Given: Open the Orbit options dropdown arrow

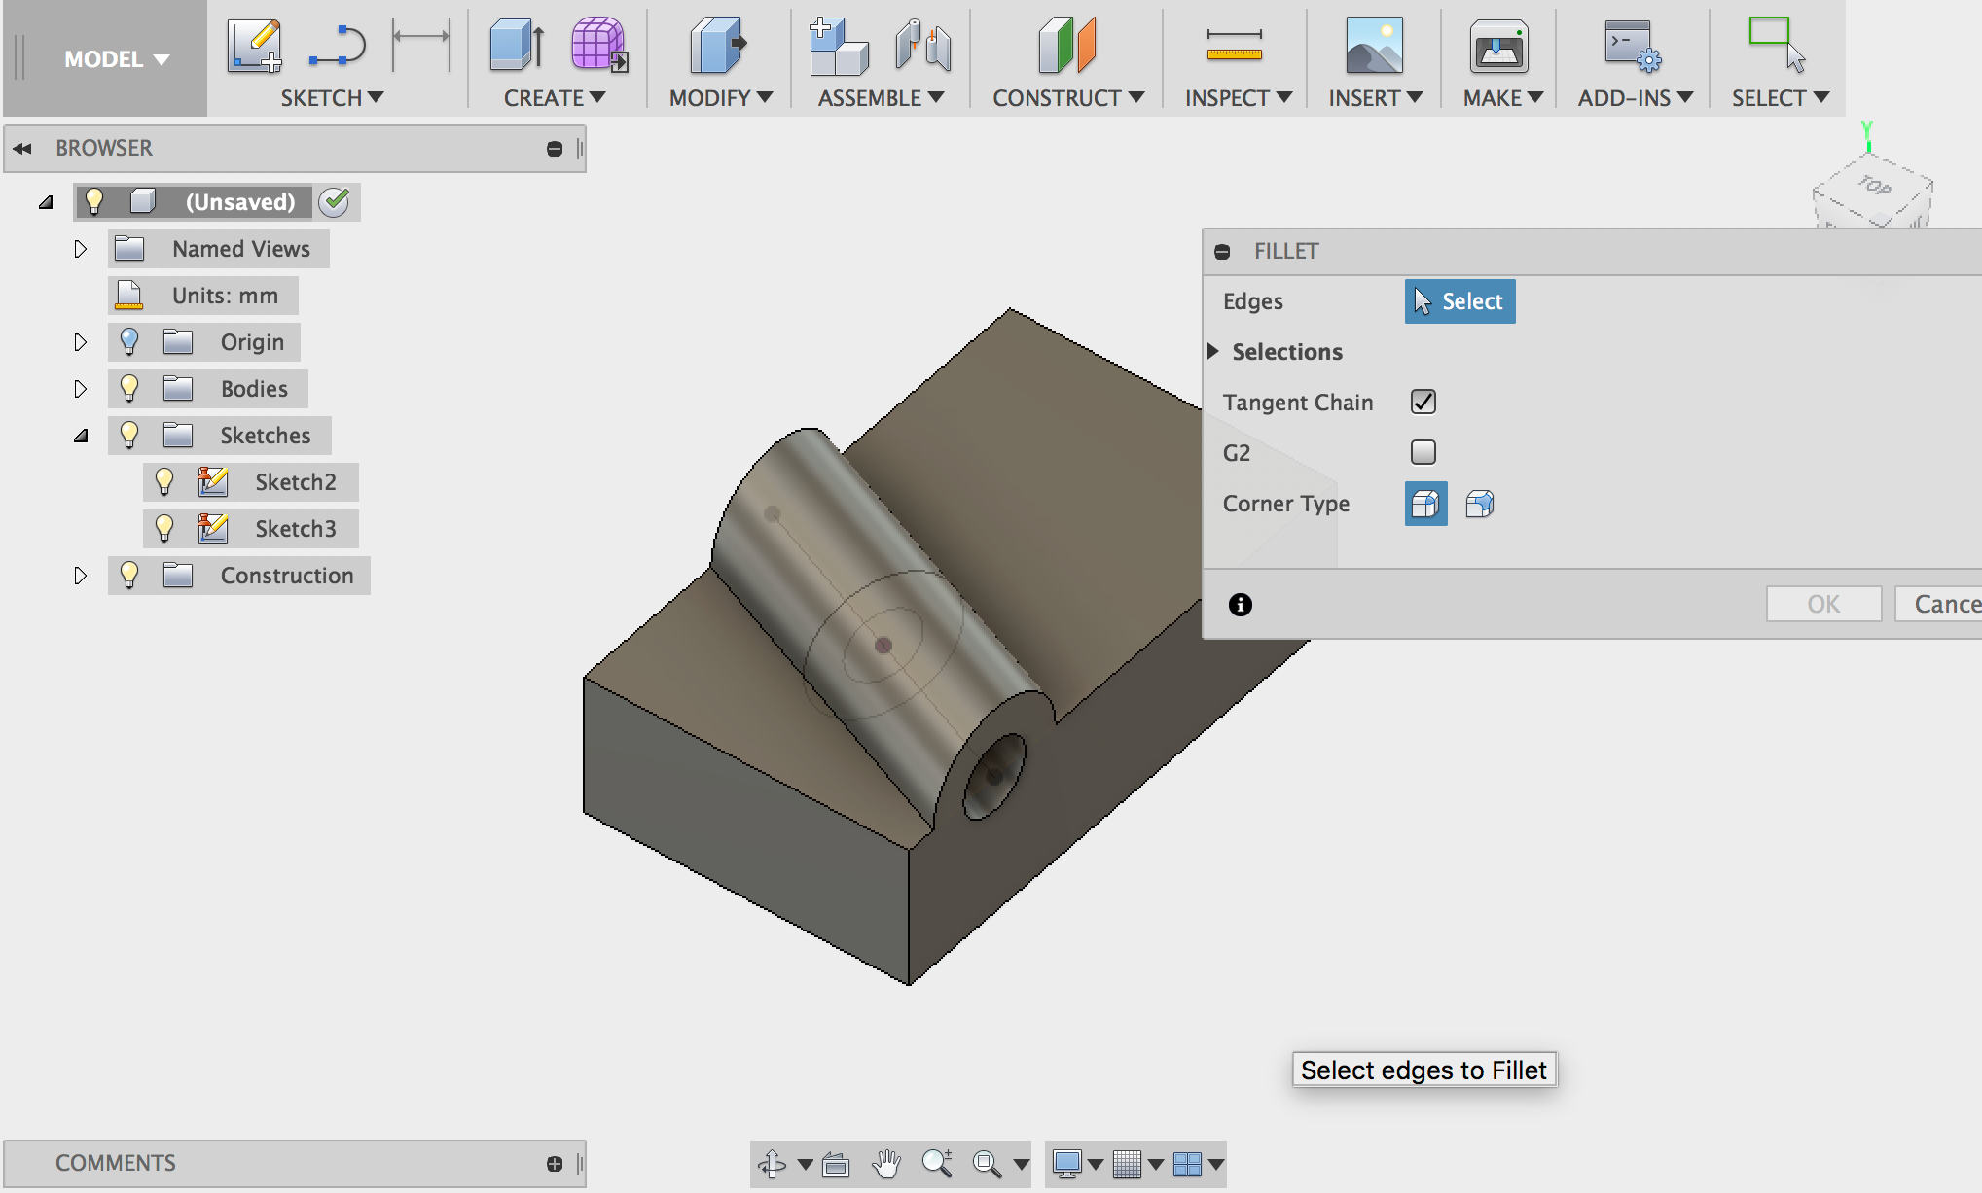Looking at the screenshot, I should pos(805,1164).
